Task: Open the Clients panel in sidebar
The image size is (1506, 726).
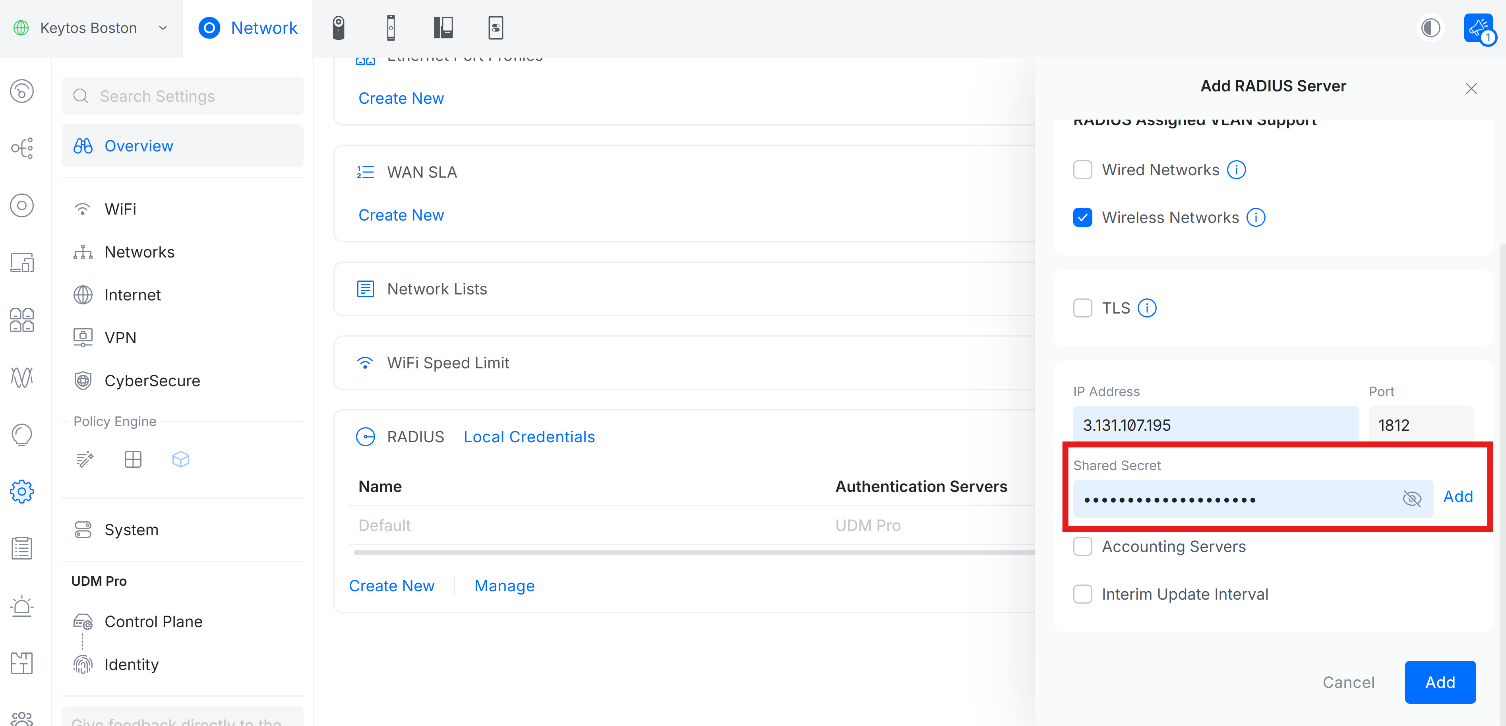Action: coord(21,262)
